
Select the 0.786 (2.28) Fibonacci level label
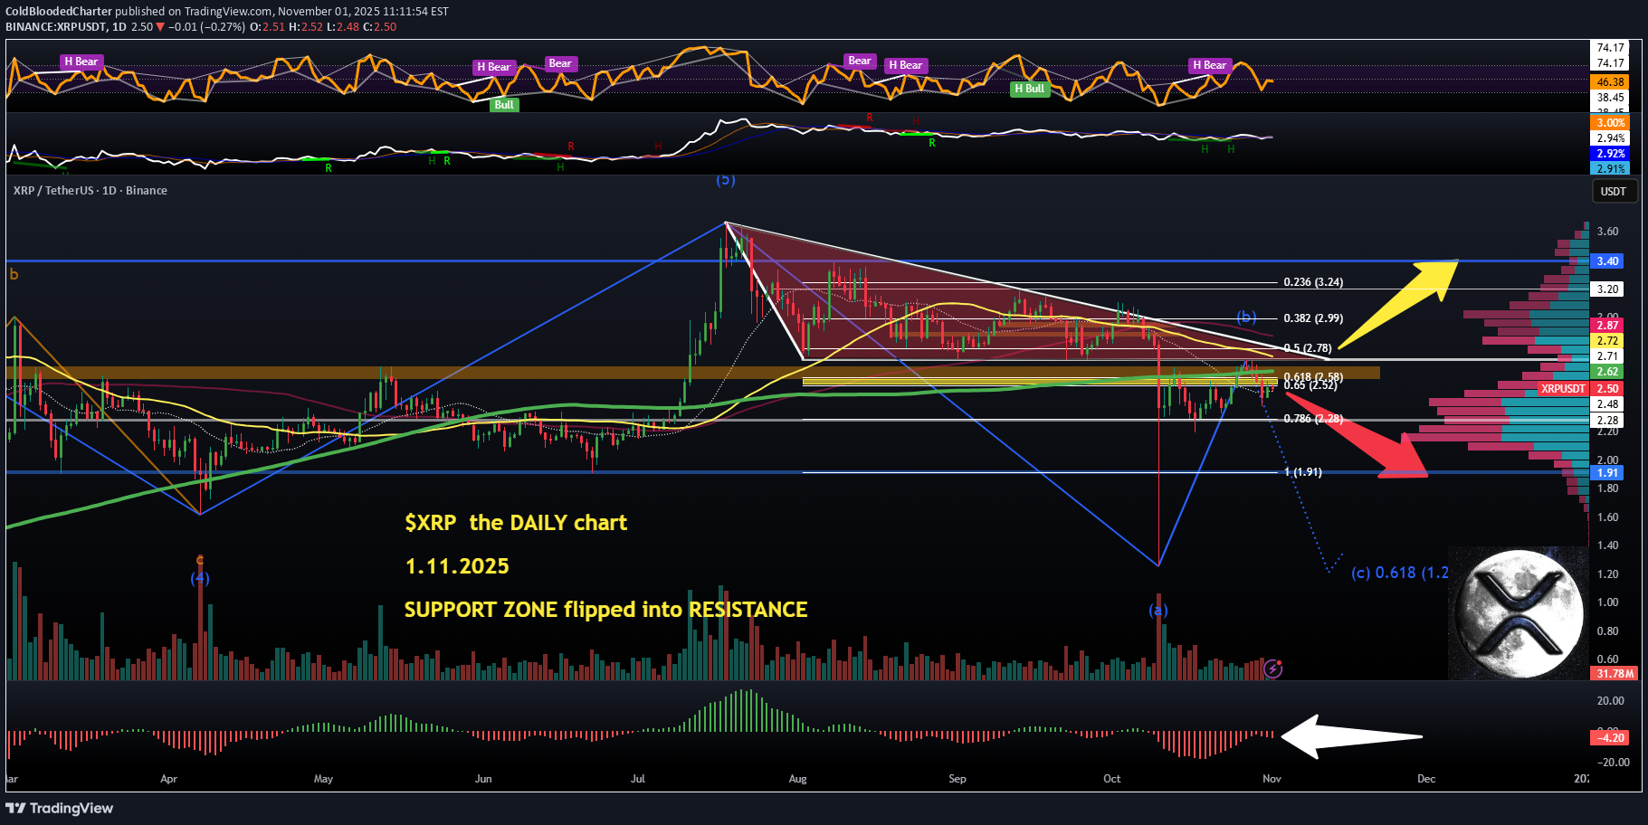(x=1312, y=419)
